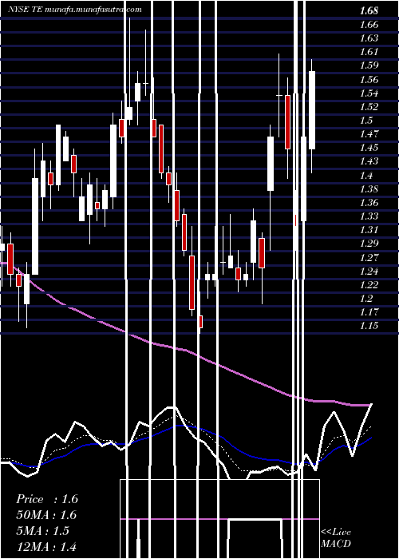Select the 1.27 axis value
399x559 pixels.
click(369, 257)
